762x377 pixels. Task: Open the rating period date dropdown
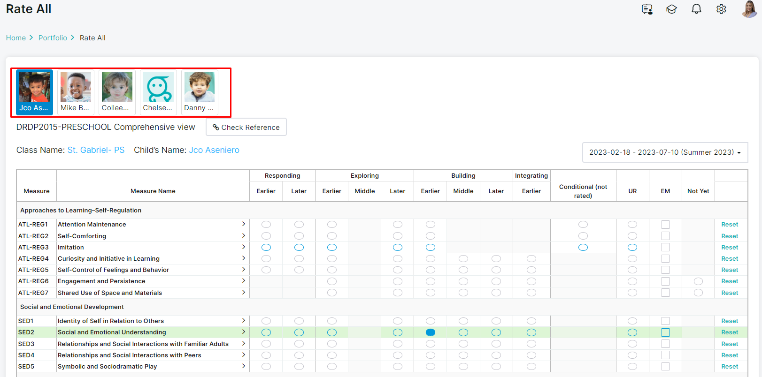665,152
